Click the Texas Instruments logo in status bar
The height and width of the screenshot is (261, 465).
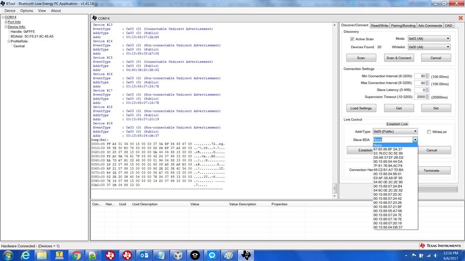440,246
